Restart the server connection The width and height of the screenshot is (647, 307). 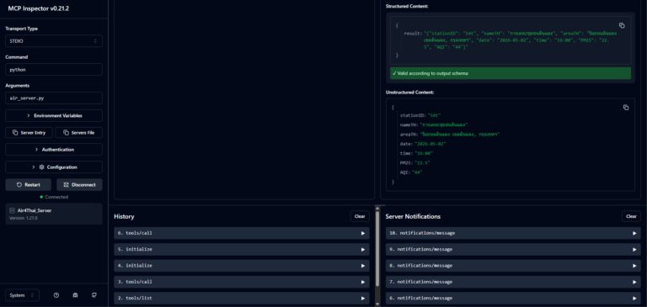pos(29,184)
